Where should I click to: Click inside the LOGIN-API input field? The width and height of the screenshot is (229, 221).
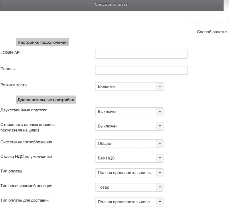point(141,54)
